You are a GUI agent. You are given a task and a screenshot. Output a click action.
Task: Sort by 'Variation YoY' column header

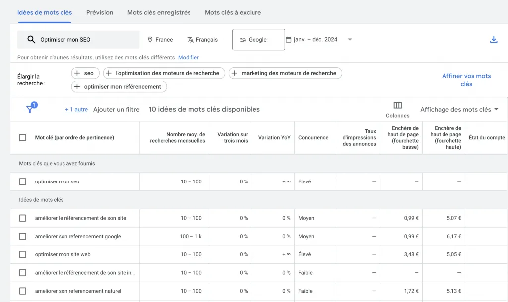point(274,137)
